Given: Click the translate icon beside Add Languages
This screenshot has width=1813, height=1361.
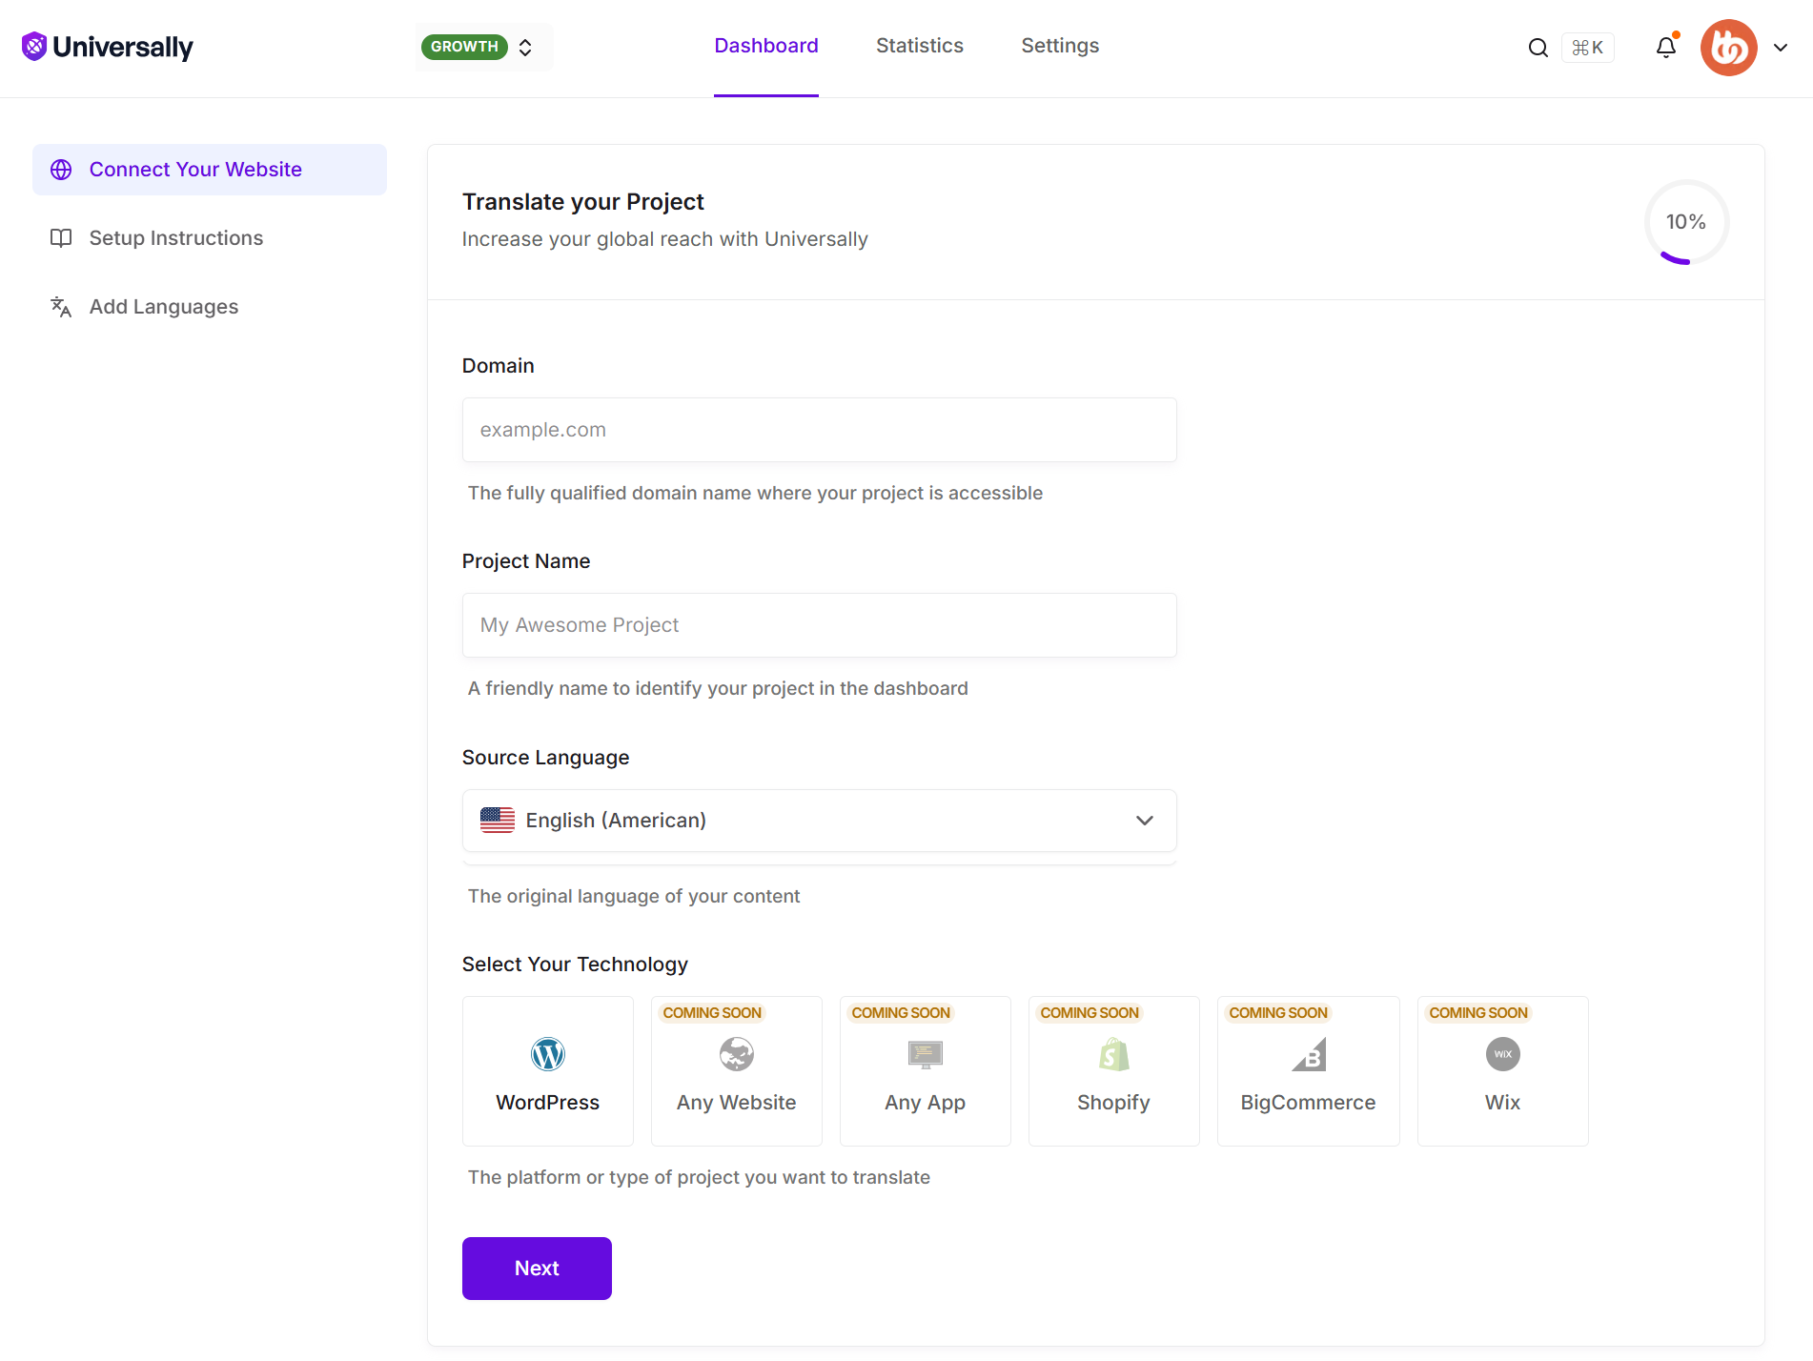Looking at the screenshot, I should tap(61, 307).
